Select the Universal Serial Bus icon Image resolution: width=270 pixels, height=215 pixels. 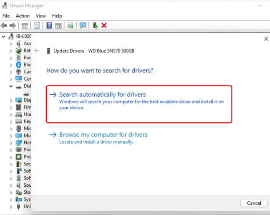click(18, 206)
